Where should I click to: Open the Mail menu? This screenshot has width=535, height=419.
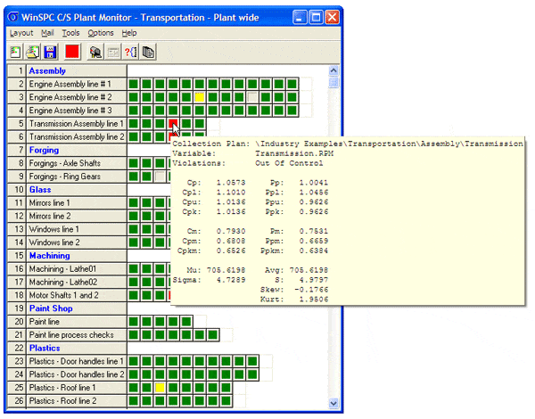[47, 33]
